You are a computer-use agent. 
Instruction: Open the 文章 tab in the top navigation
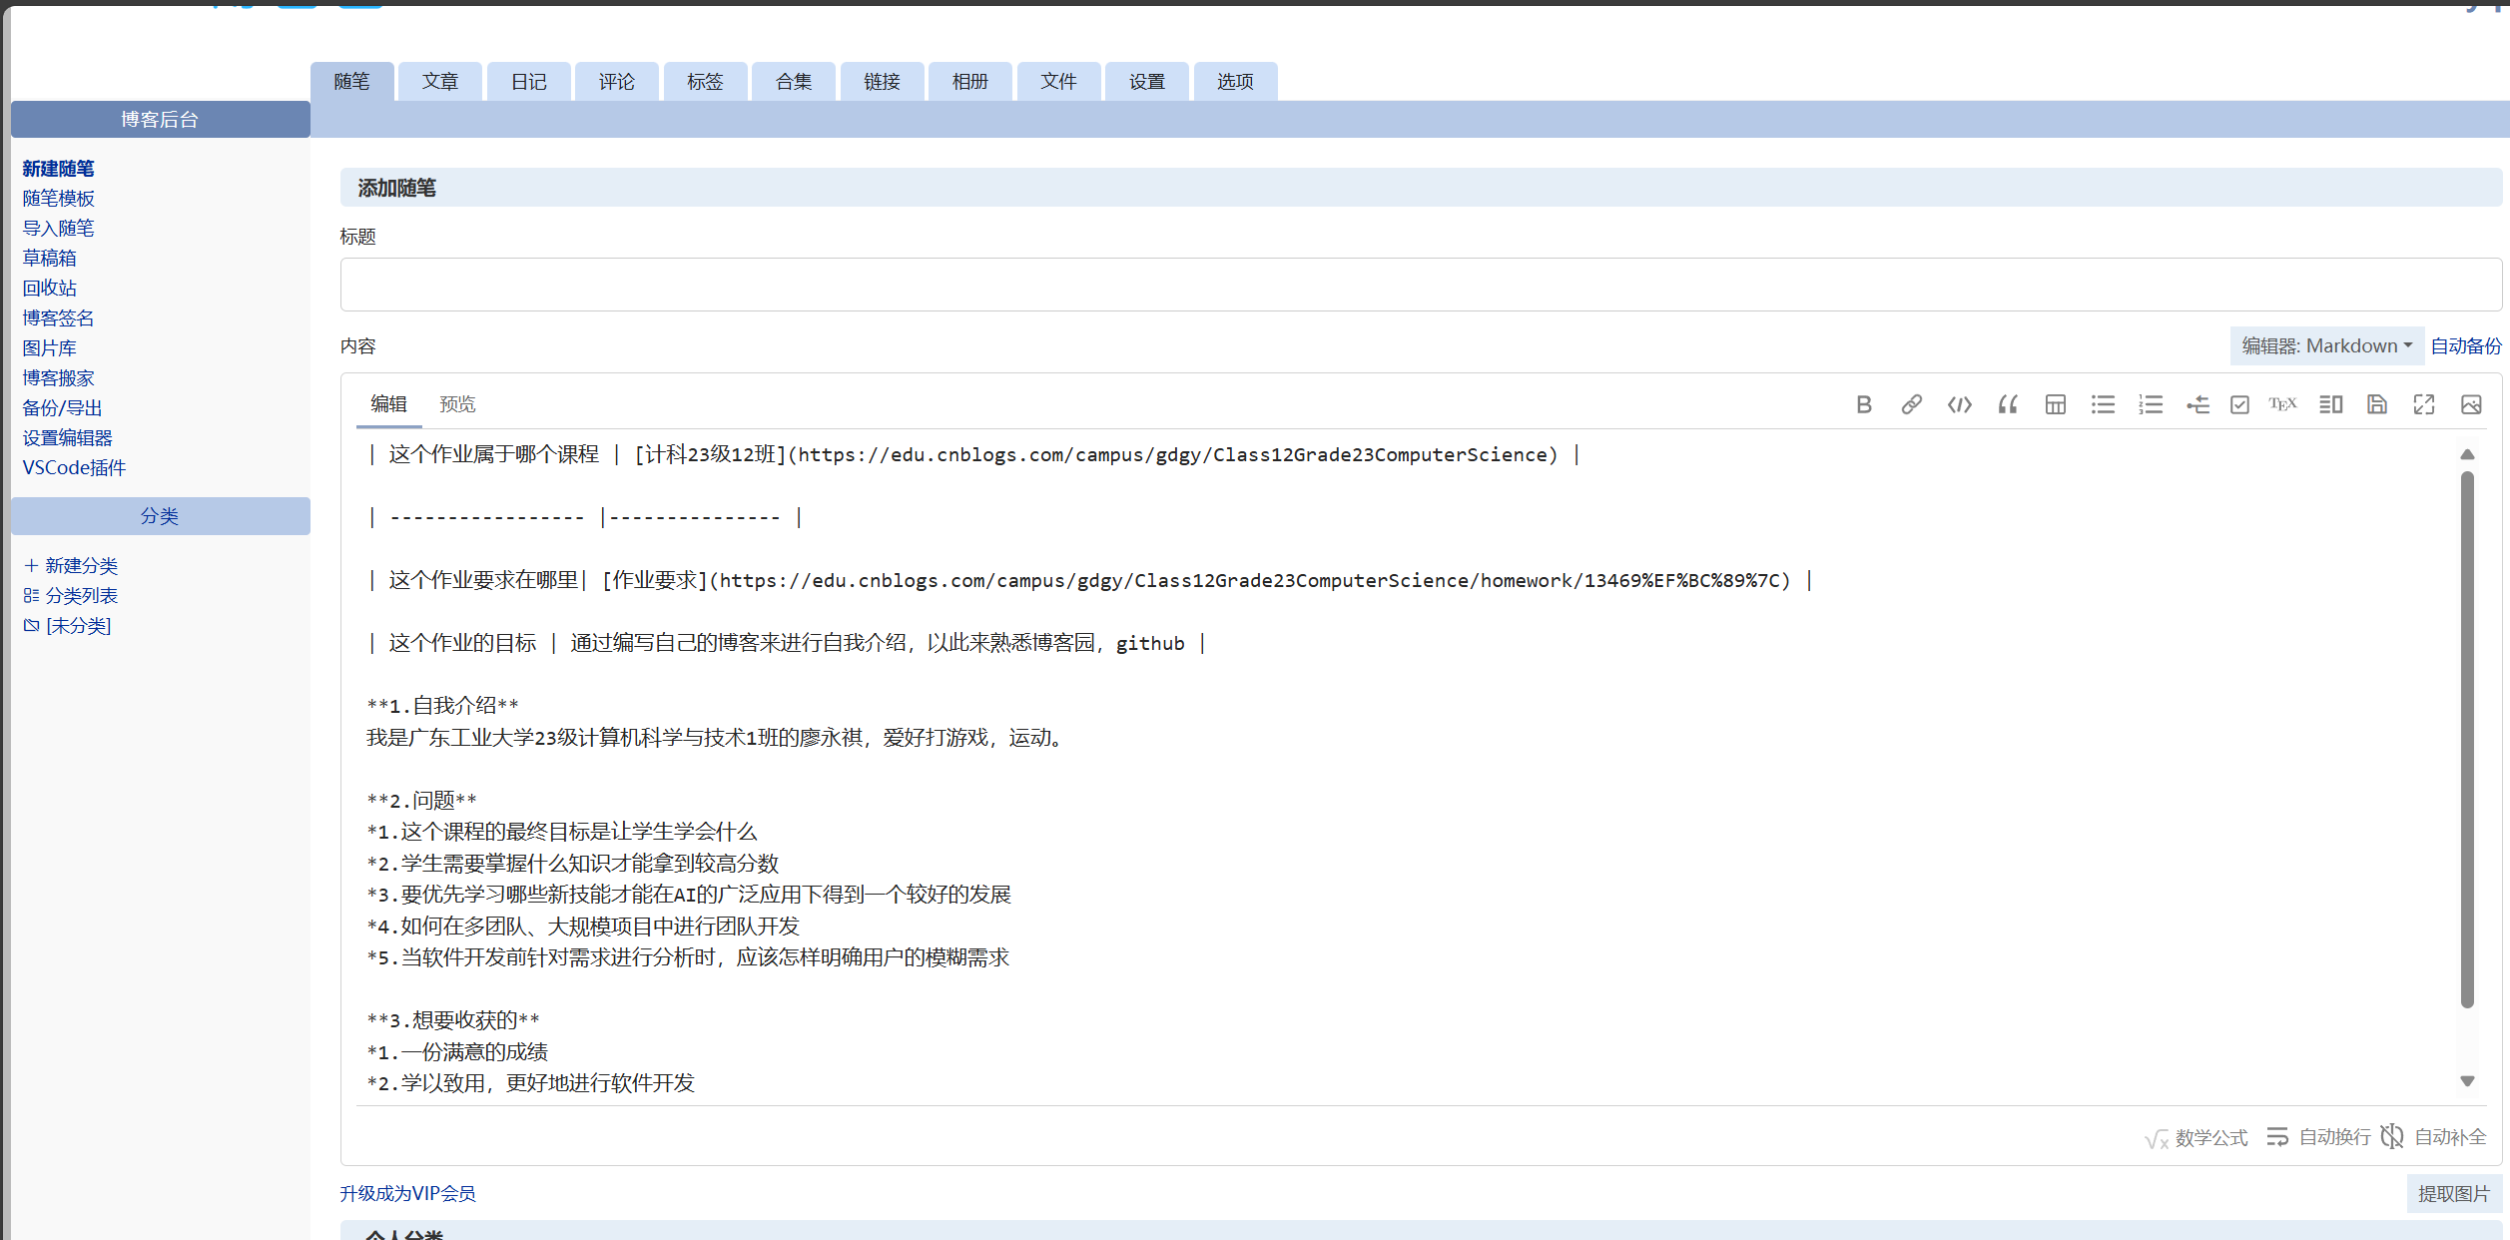439,82
